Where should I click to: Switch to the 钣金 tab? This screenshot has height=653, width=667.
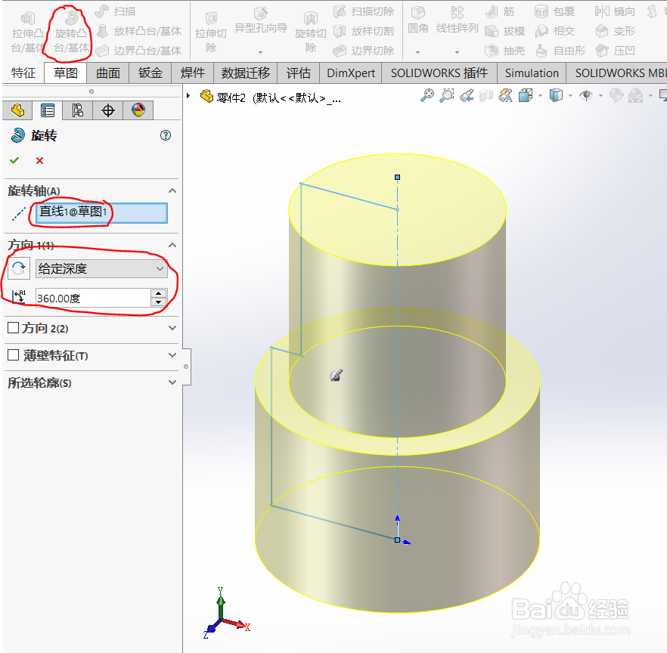tap(150, 73)
